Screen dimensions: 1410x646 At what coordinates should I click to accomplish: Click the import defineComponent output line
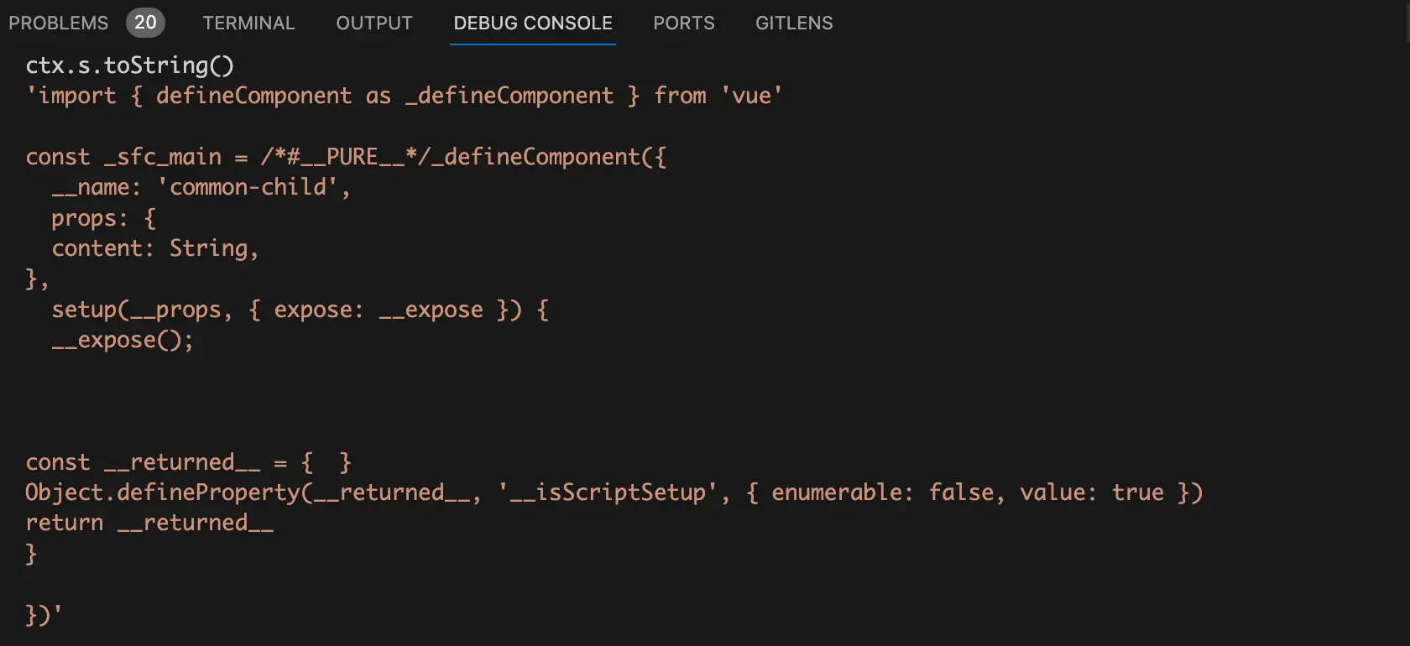point(404,96)
